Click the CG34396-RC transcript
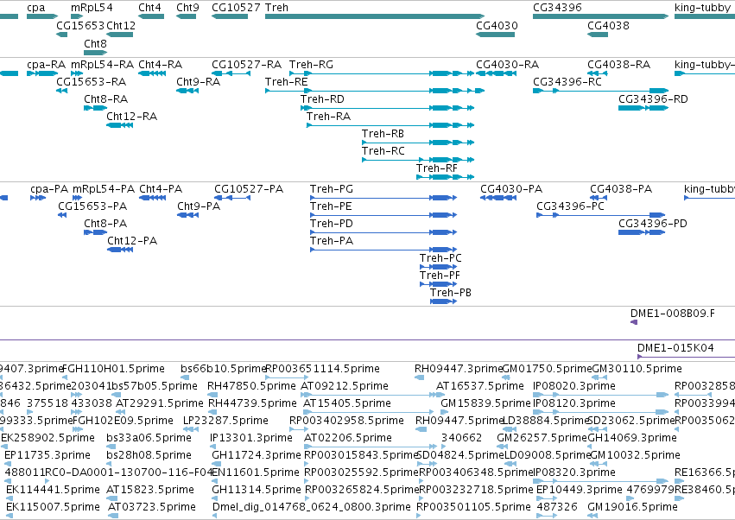The image size is (735, 520). (x=600, y=91)
